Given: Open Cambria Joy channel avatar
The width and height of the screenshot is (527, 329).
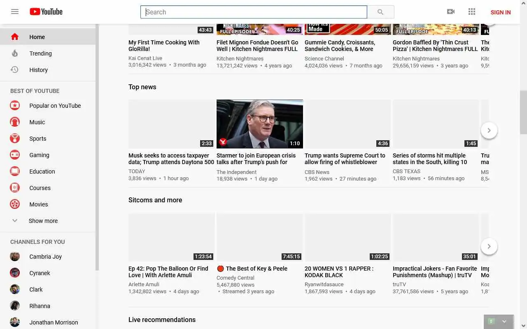Looking at the screenshot, I should click(15, 257).
